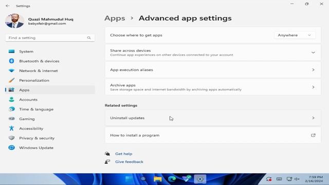Open How to install a program link
The image size is (329, 185).
213,135
